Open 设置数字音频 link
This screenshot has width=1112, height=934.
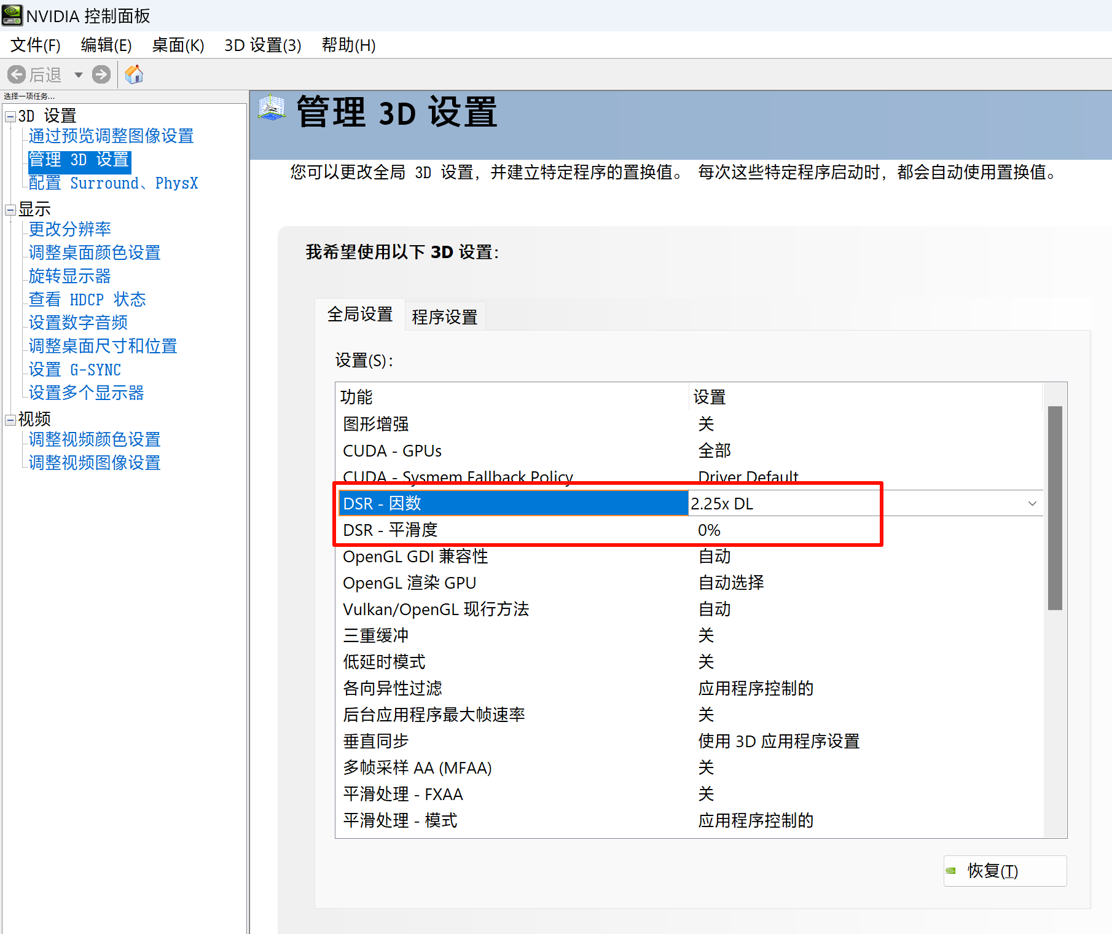[x=79, y=323]
